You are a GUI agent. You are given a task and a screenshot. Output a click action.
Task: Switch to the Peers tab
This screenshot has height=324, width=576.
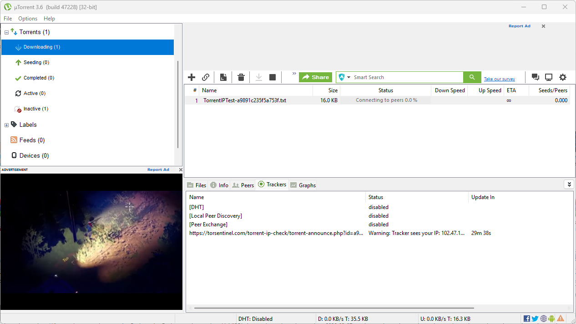pyautogui.click(x=243, y=184)
